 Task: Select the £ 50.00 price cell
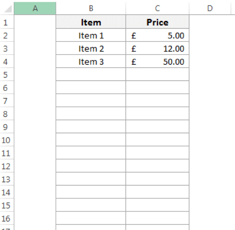157,61
